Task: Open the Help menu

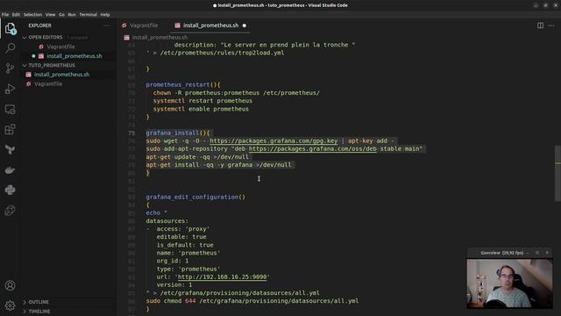Action: [x=105, y=15]
